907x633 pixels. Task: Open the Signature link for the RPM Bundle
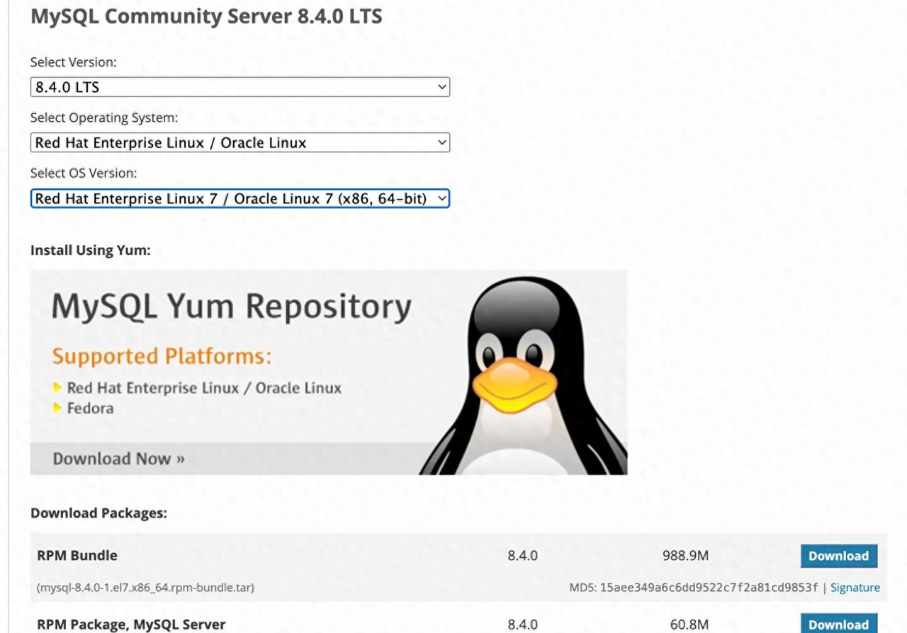pyautogui.click(x=855, y=587)
